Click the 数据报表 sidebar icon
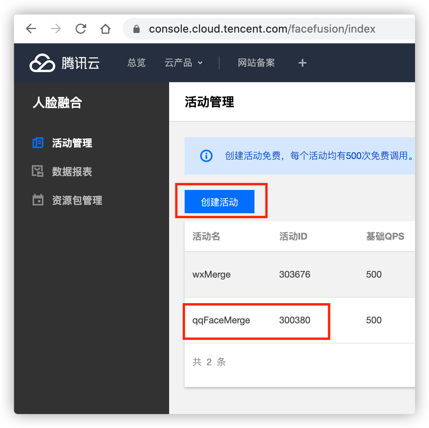429x428 pixels. 38,171
